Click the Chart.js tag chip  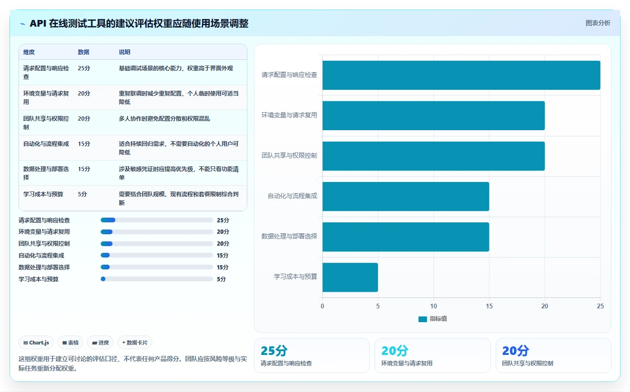click(x=36, y=343)
